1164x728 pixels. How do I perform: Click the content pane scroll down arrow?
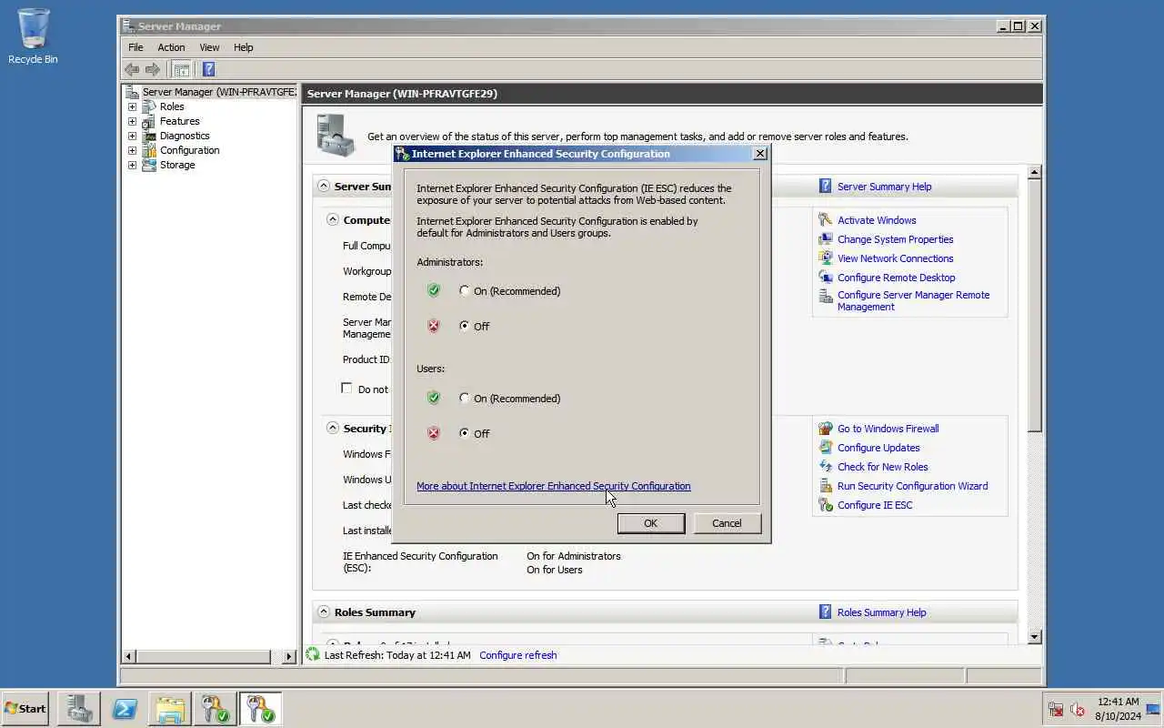pyautogui.click(x=1034, y=637)
